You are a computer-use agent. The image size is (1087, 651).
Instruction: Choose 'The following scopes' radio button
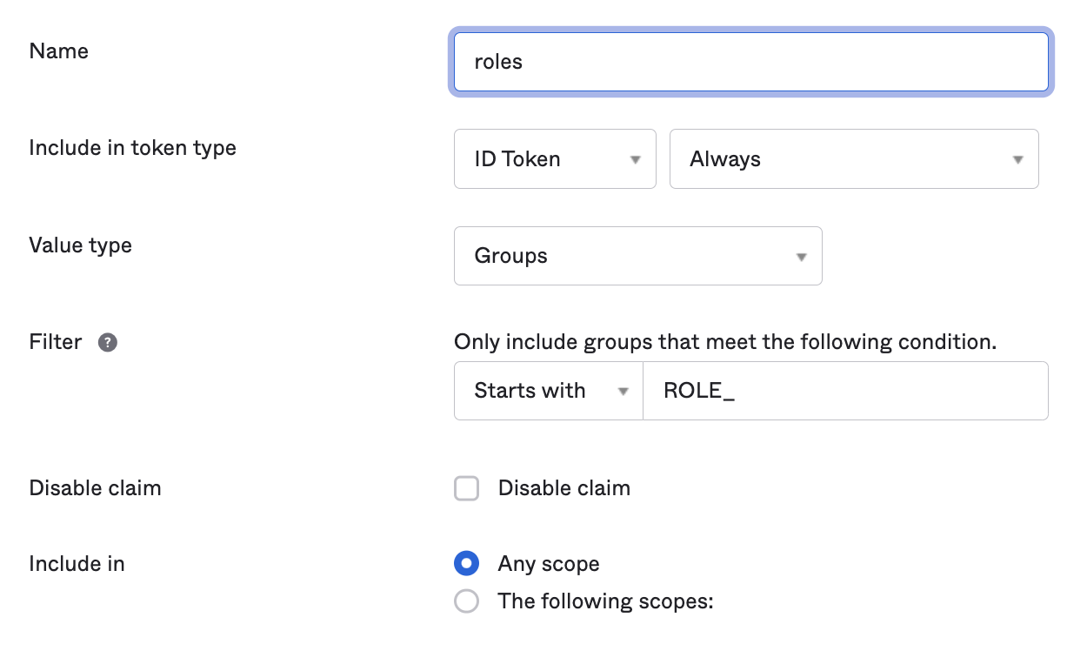467,601
